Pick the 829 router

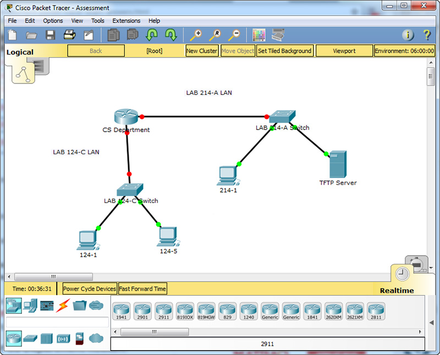pos(228,311)
